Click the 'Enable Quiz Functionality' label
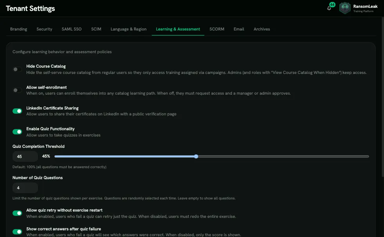The height and width of the screenshot is (237, 384). pos(51,129)
